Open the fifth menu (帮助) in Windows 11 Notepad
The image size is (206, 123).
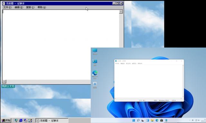[140, 63]
